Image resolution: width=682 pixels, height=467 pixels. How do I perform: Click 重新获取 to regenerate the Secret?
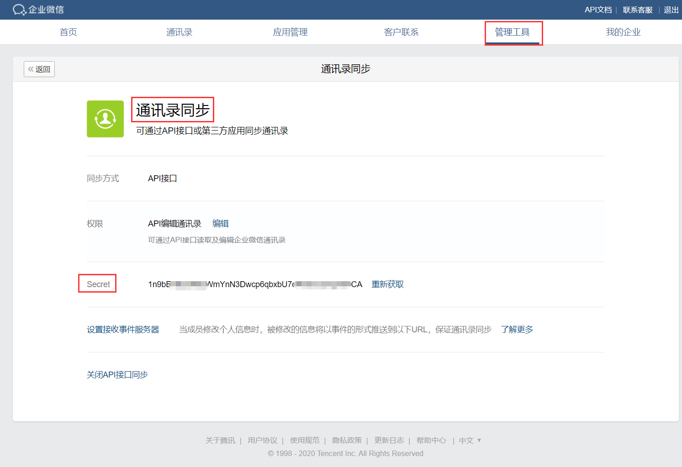click(387, 284)
